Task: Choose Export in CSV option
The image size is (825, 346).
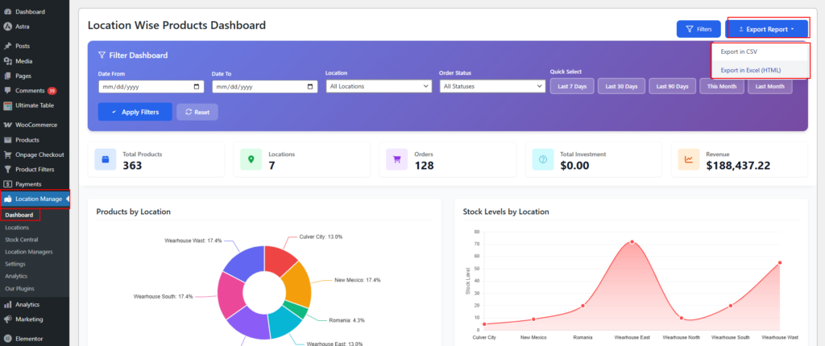Action: [x=738, y=51]
